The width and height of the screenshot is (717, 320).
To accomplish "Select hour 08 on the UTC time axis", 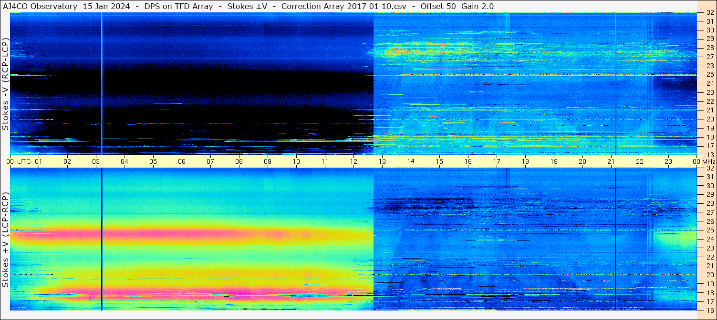I will (239, 161).
